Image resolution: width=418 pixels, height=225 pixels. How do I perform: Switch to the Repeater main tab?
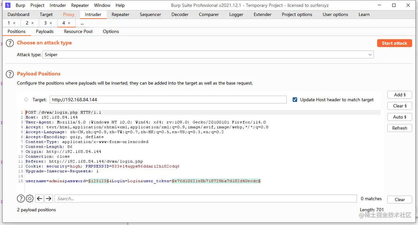(x=121, y=14)
